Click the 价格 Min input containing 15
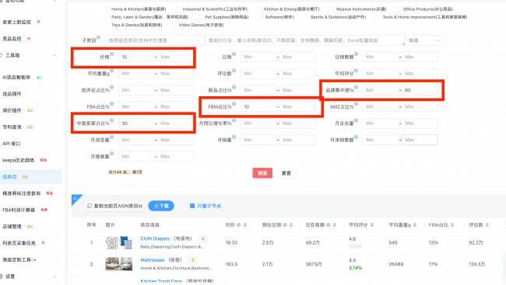The height and width of the screenshot is (285, 506). [x=136, y=57]
